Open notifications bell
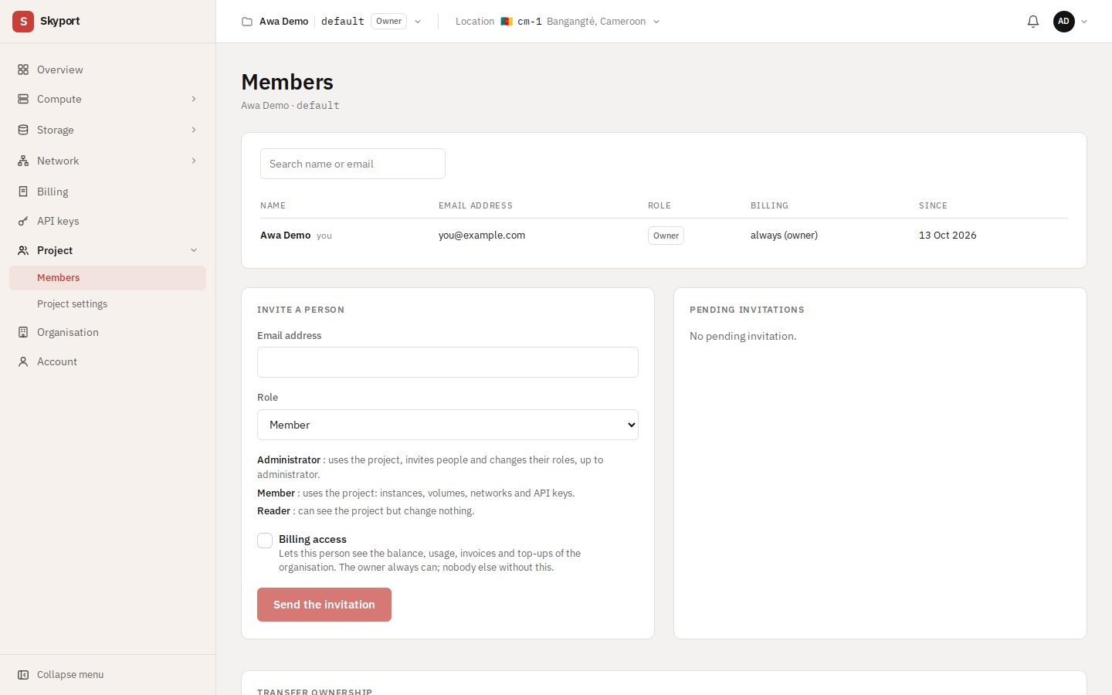1112x695 pixels. (1033, 22)
